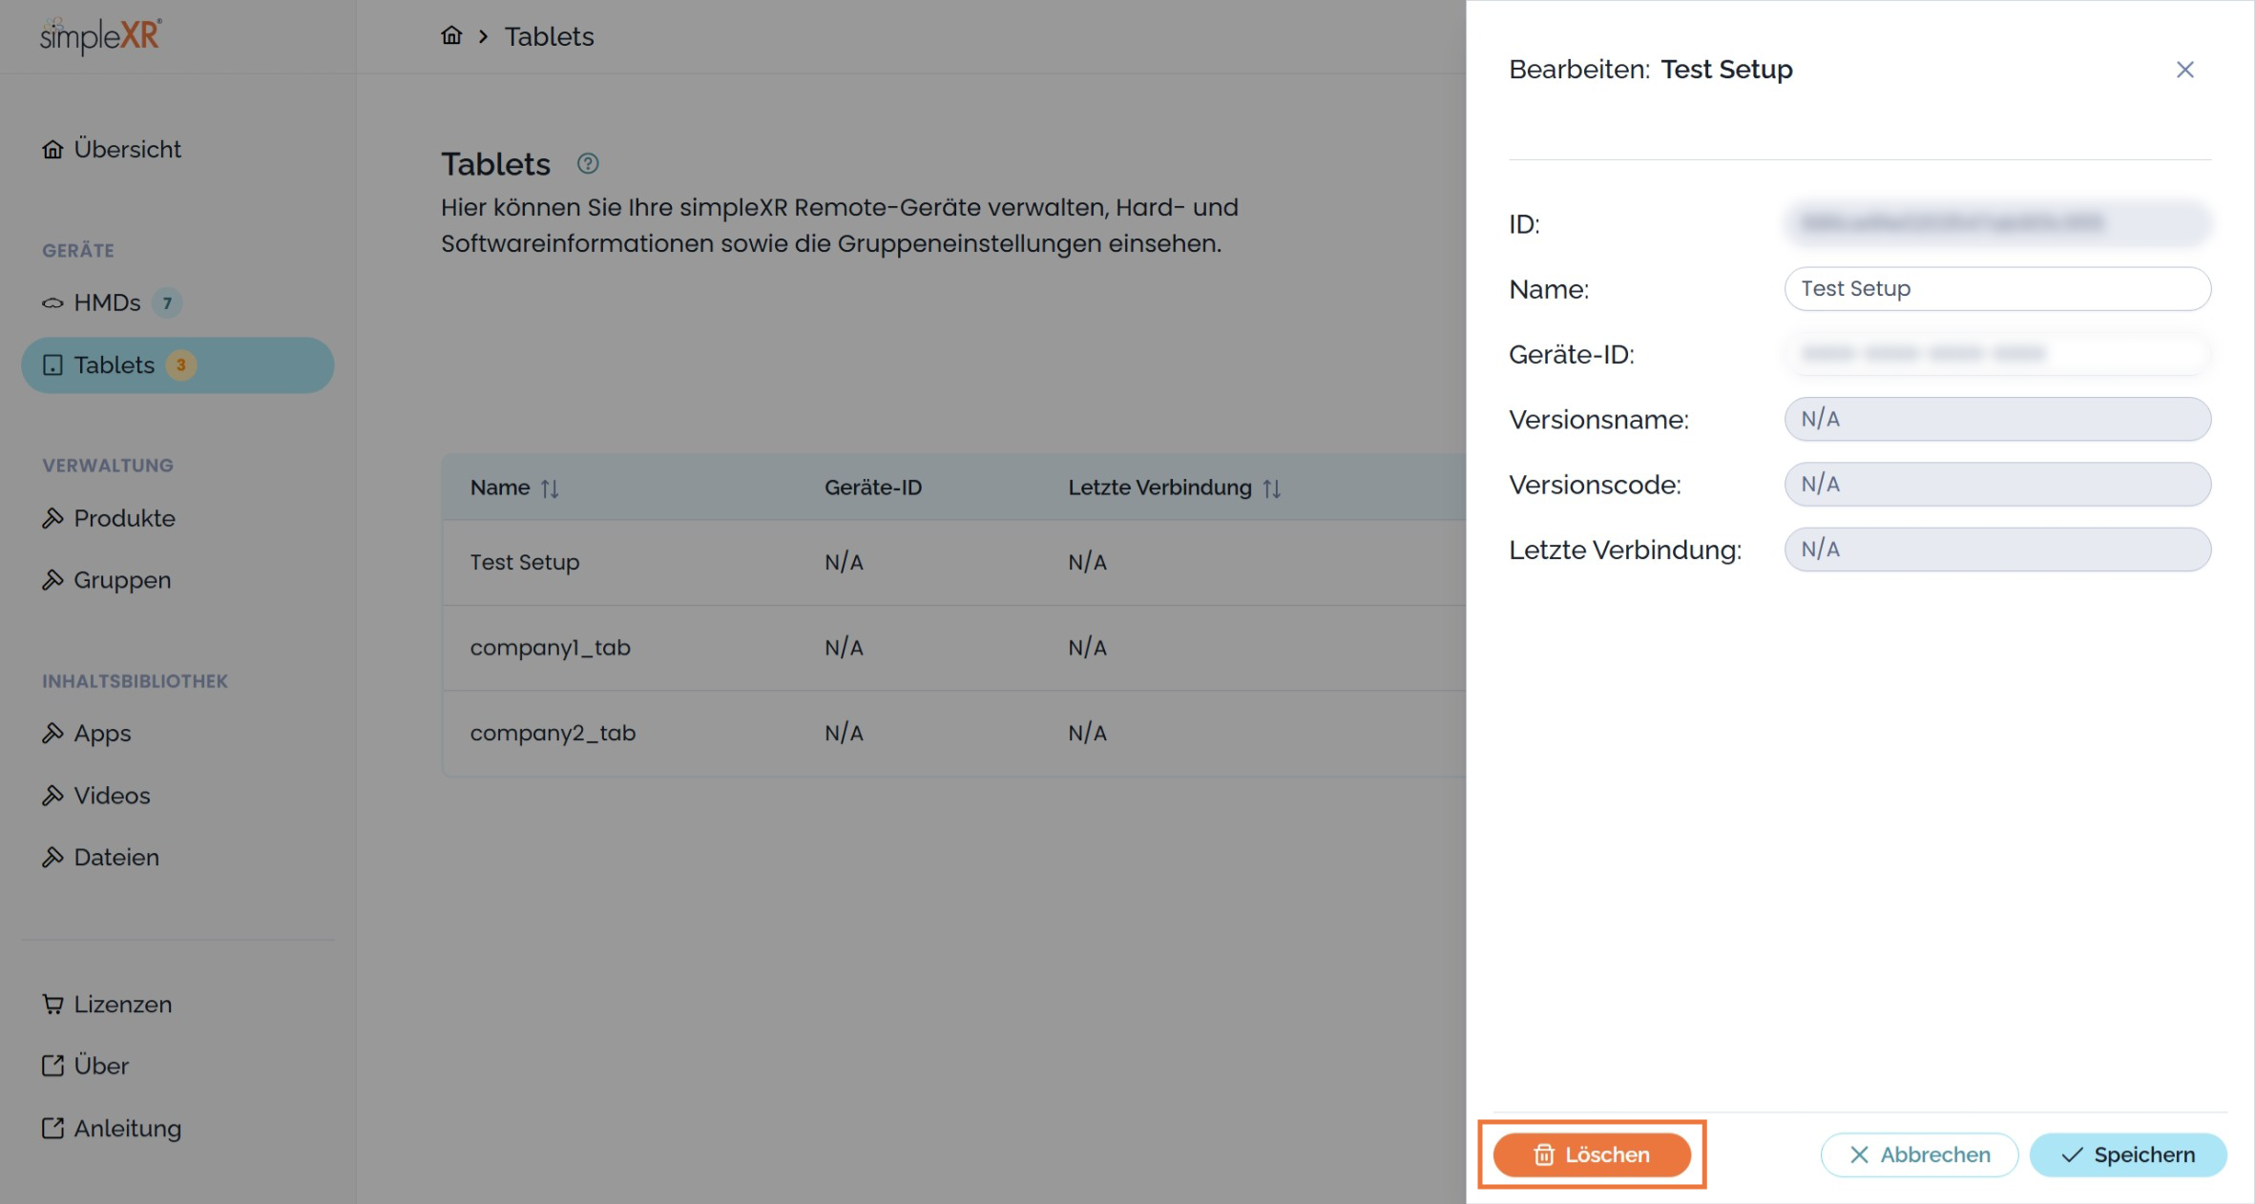Image resolution: width=2255 pixels, height=1204 pixels.
Task: Click the Tablets count badge
Action: click(x=180, y=365)
